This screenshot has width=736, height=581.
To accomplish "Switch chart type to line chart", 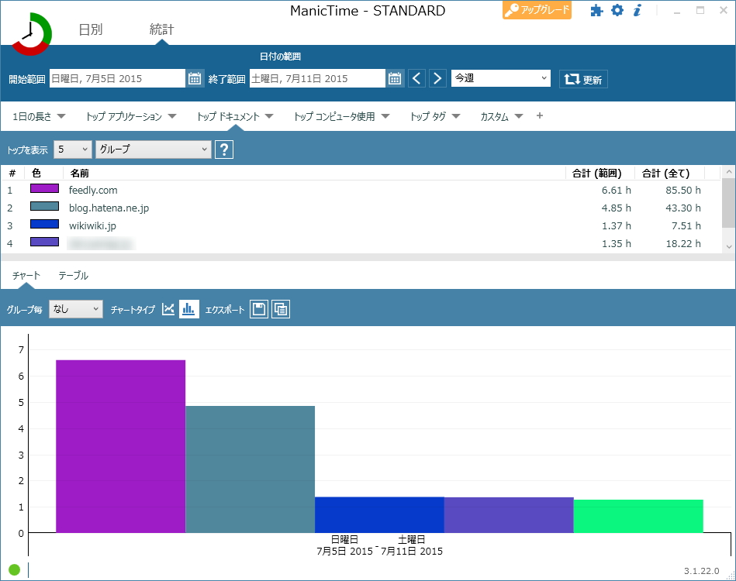I will pyautogui.click(x=168, y=309).
